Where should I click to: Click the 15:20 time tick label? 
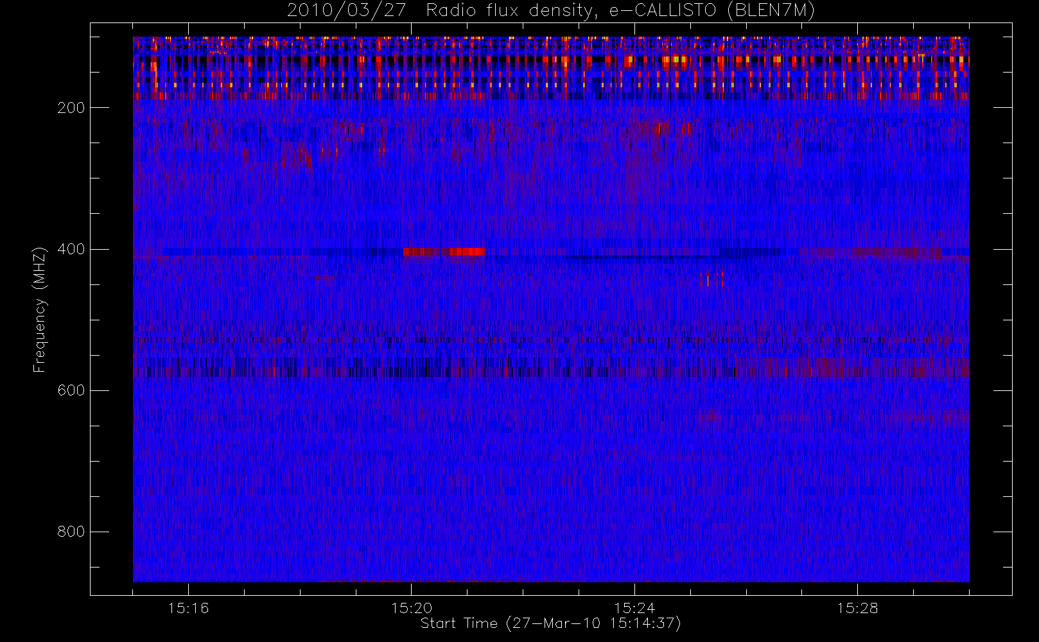coord(411,608)
